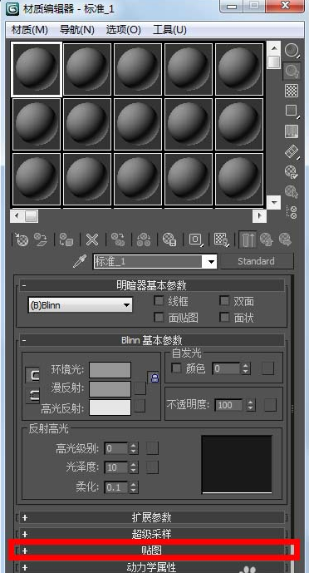Viewport: 309px width, 573px height.
Task: Expand the 贴图 rollout
Action: click(x=152, y=551)
